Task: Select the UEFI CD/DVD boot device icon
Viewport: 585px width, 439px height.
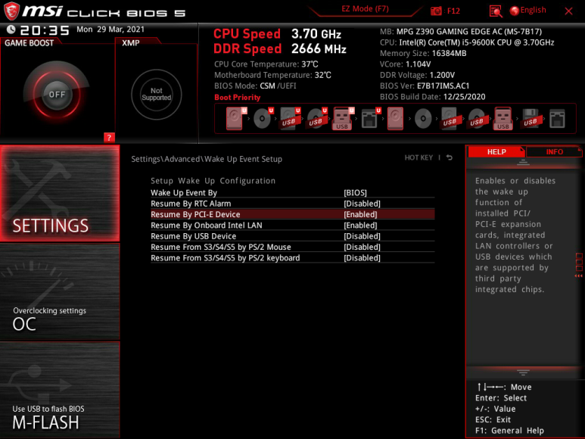Action: (x=263, y=119)
